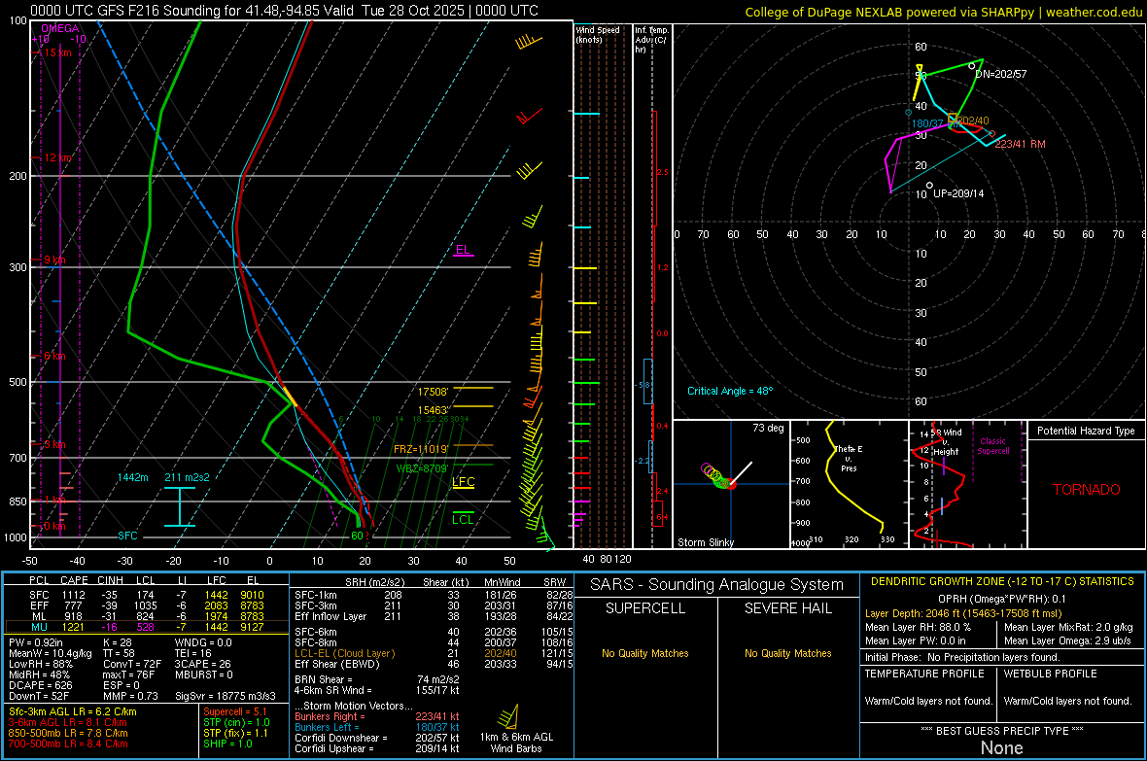Click the SigSvr = 18775 m3/s3 value
The height and width of the screenshot is (761, 1147).
pos(226,696)
